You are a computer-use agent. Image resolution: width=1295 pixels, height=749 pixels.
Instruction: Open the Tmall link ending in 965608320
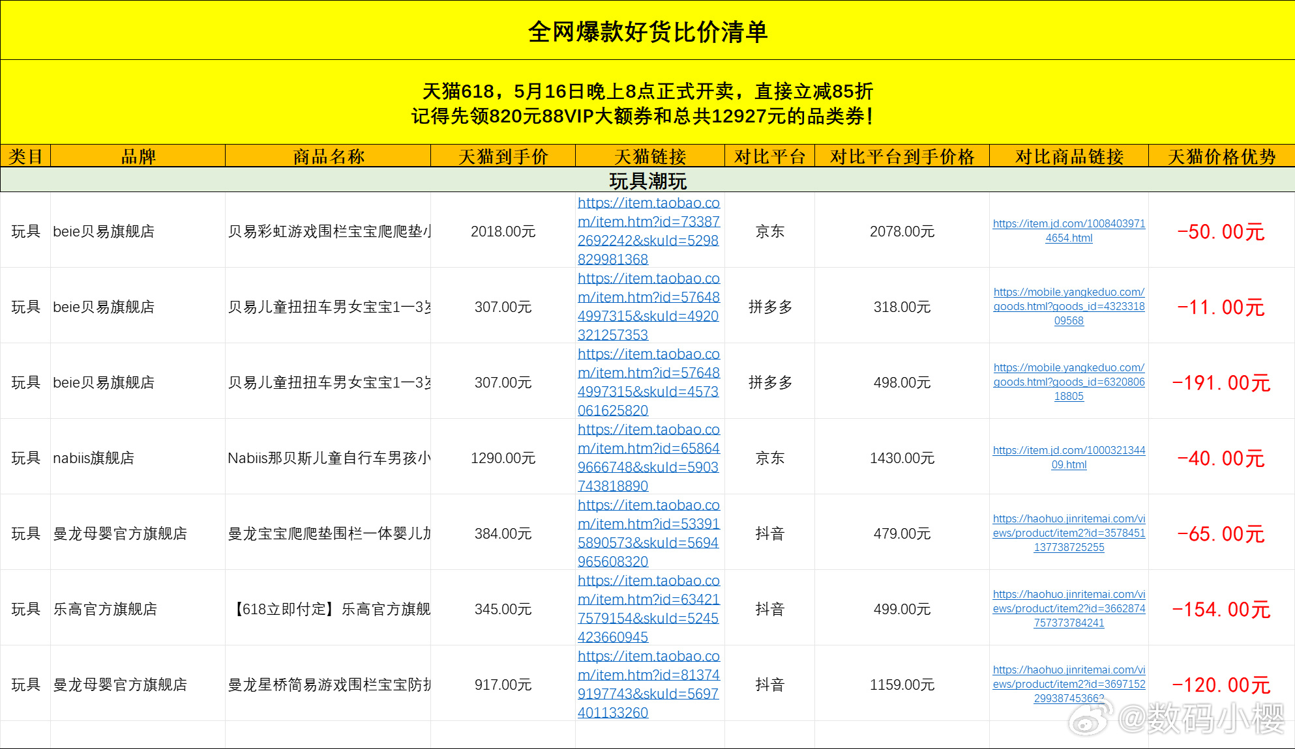(x=649, y=533)
